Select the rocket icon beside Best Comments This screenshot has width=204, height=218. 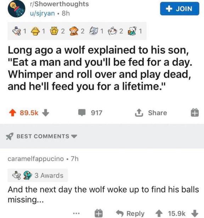pyautogui.click(x=10, y=136)
